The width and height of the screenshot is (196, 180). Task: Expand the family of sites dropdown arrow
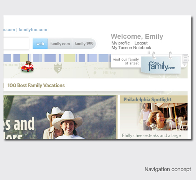coord(184,65)
